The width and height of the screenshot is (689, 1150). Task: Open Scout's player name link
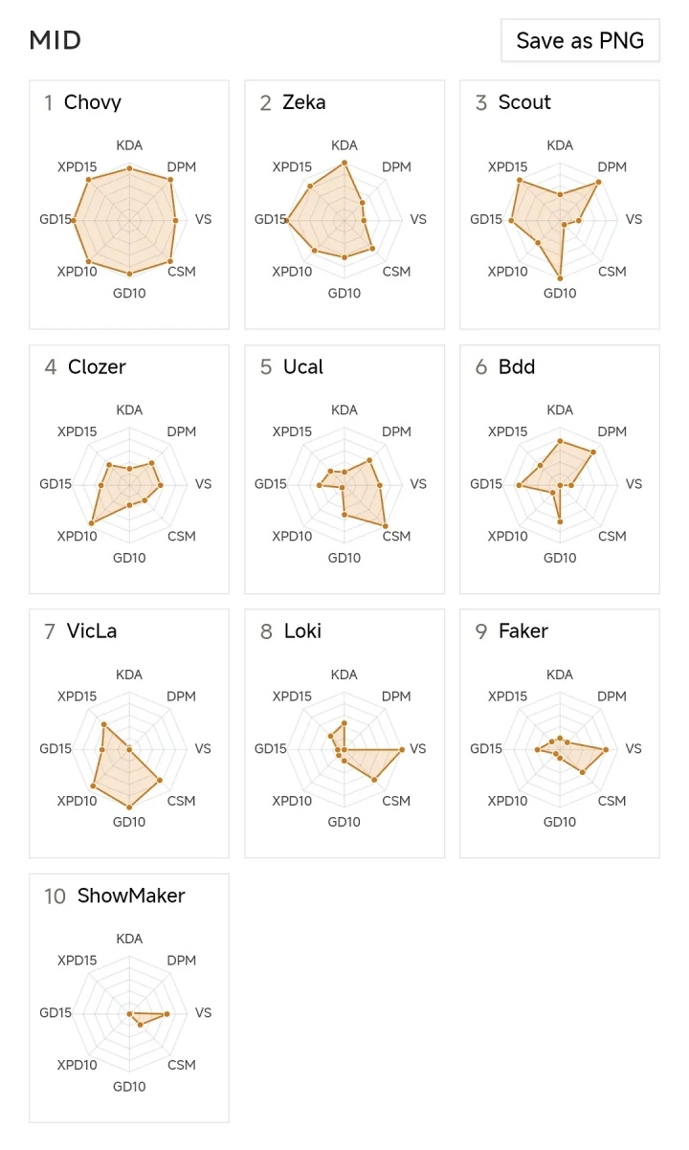[x=524, y=102]
